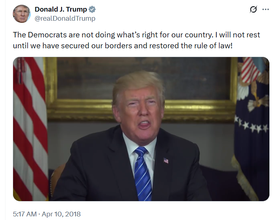
Task: Click the 5:17 AM timestamp
Action: coord(25,214)
